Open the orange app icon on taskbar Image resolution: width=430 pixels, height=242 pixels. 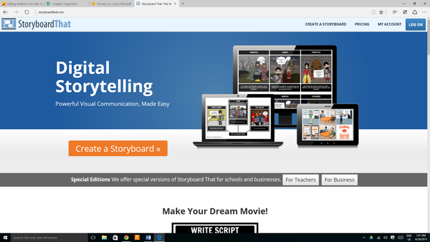[137, 237]
